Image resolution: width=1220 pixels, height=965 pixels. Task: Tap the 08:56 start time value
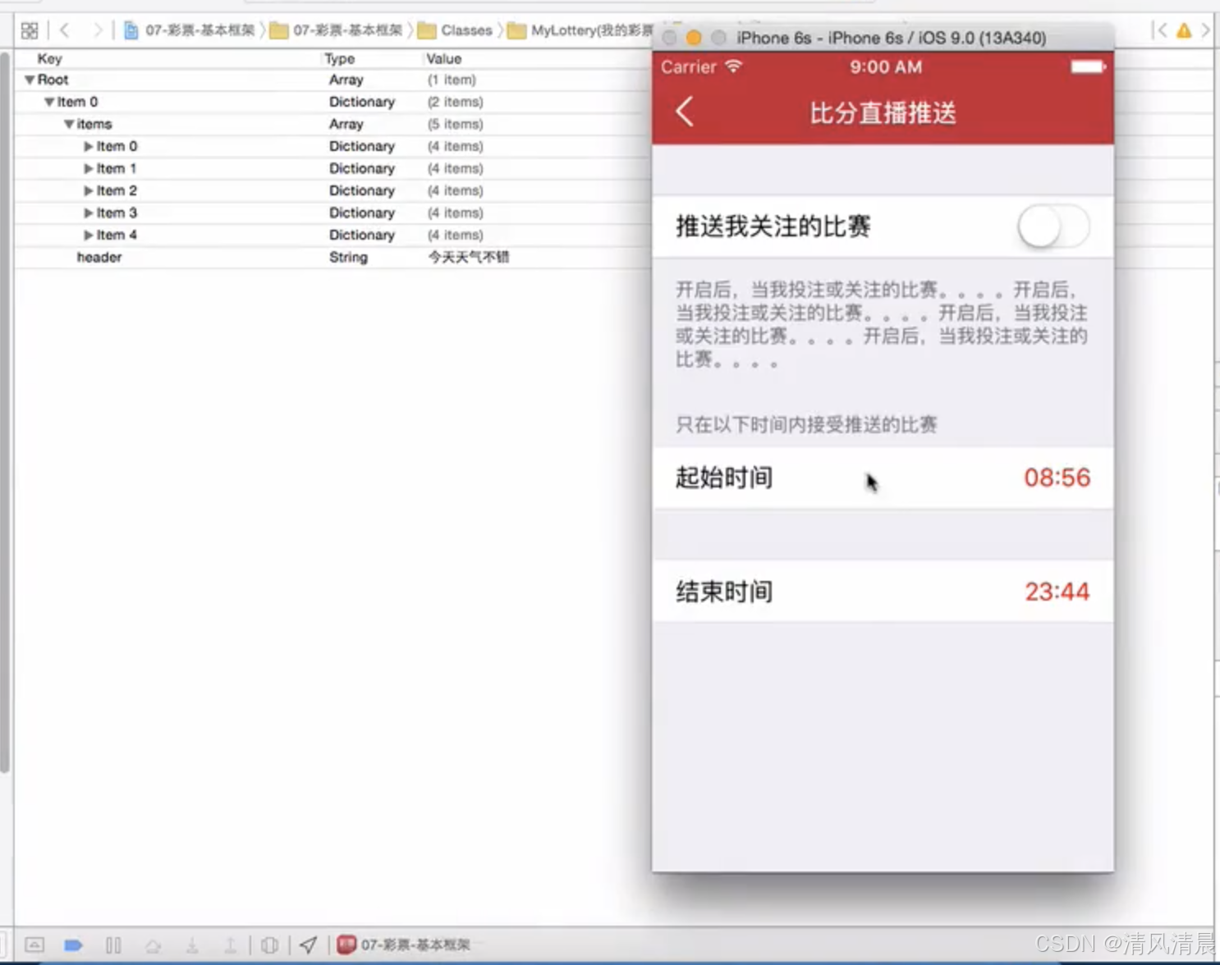1057,478
